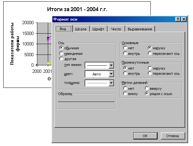Switch to the Число tab

coord(116,29)
